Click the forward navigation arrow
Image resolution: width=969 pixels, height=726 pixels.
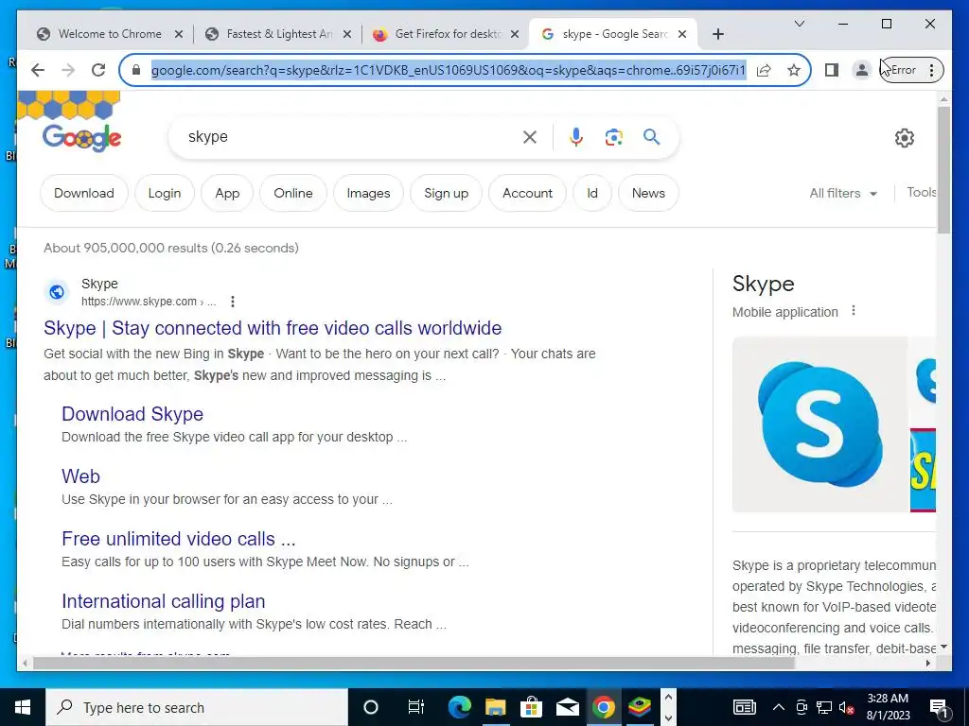pyautogui.click(x=68, y=70)
